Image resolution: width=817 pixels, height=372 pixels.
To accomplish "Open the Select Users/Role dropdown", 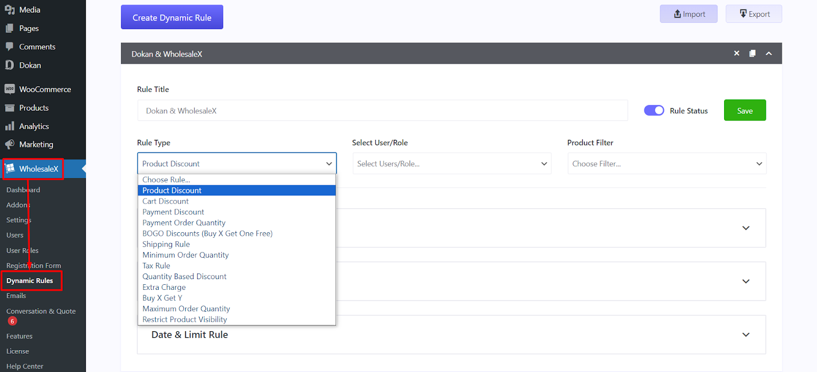I will (452, 163).
